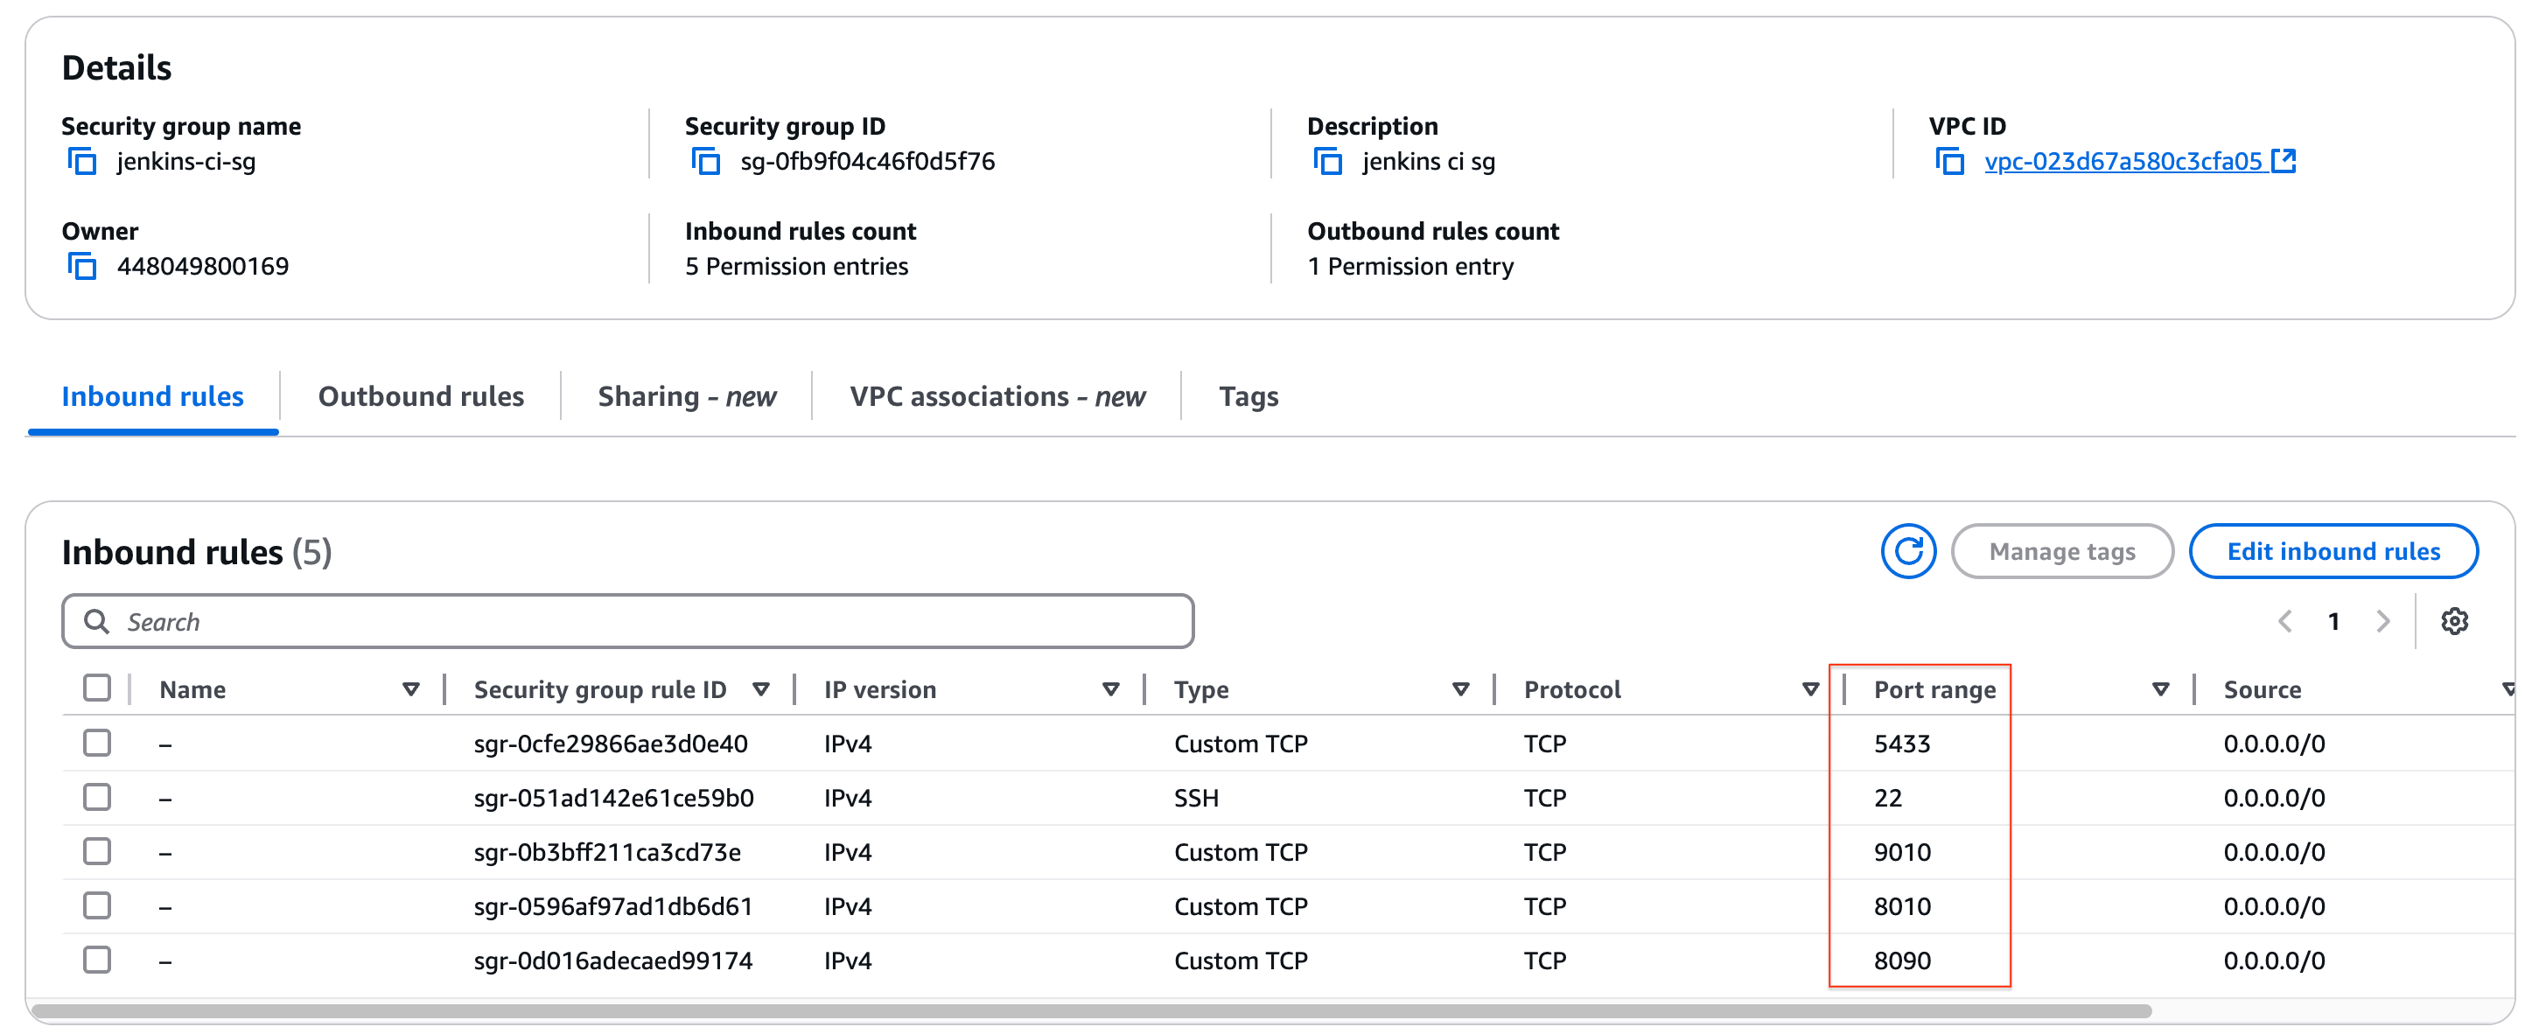Sort by Security group rule ID arrow

(760, 689)
